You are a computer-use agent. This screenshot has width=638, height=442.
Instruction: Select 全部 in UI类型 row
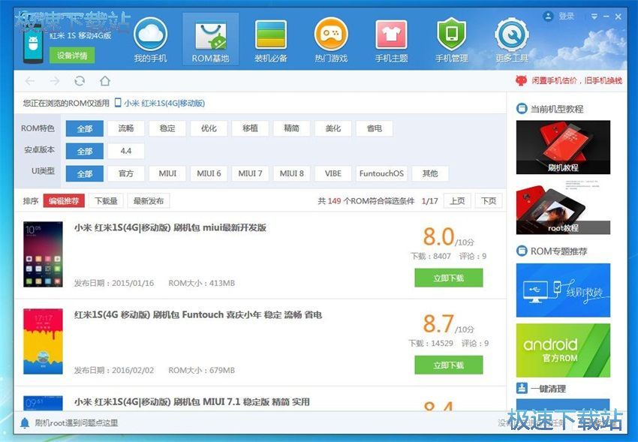click(x=85, y=173)
